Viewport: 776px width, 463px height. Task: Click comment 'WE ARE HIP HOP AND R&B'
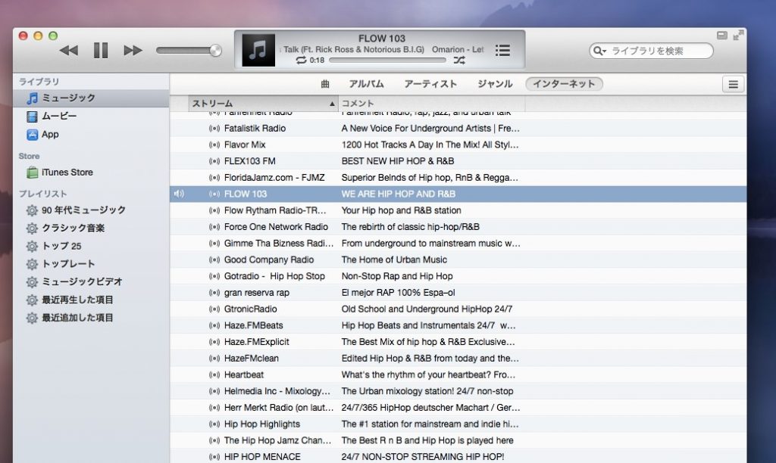(x=399, y=194)
